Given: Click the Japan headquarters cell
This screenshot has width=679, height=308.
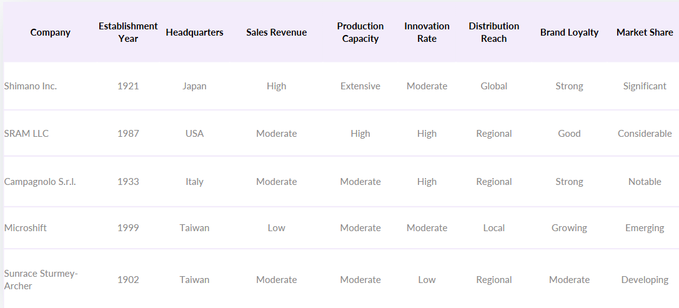Looking at the screenshot, I should (x=194, y=86).
